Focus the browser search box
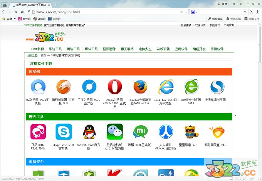The image size is (262, 181). [x=219, y=12]
